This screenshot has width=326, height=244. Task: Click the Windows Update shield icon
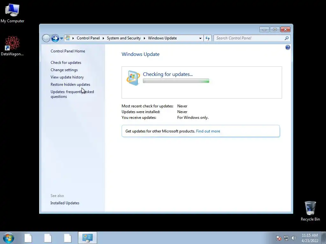133,78
